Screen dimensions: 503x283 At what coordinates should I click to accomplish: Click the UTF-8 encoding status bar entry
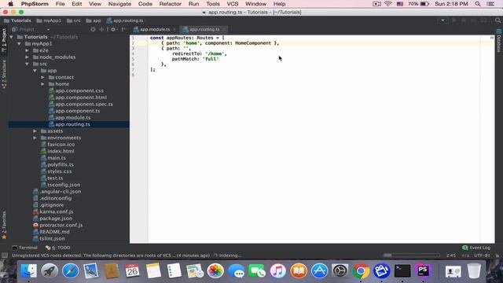482,255
